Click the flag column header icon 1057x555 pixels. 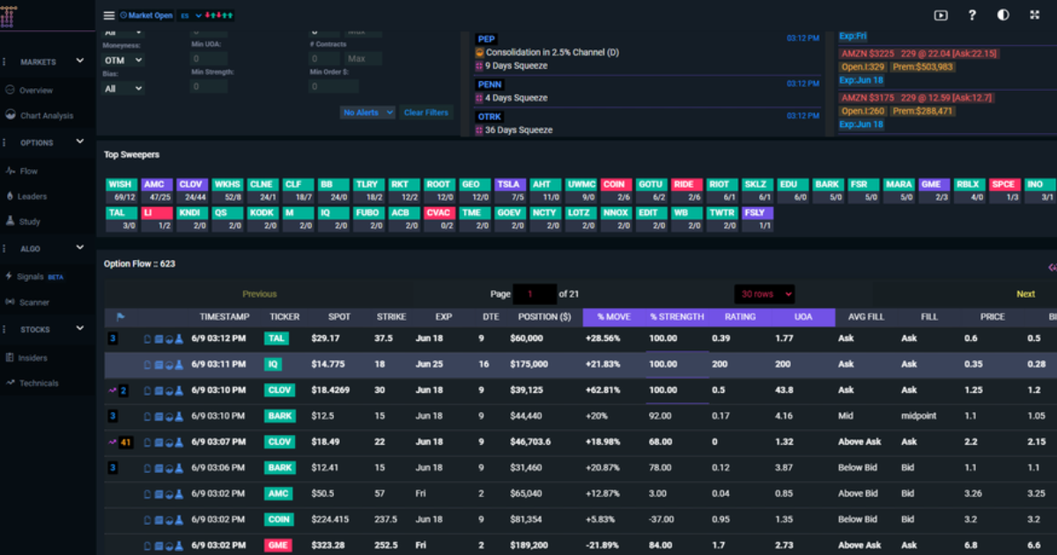point(121,317)
